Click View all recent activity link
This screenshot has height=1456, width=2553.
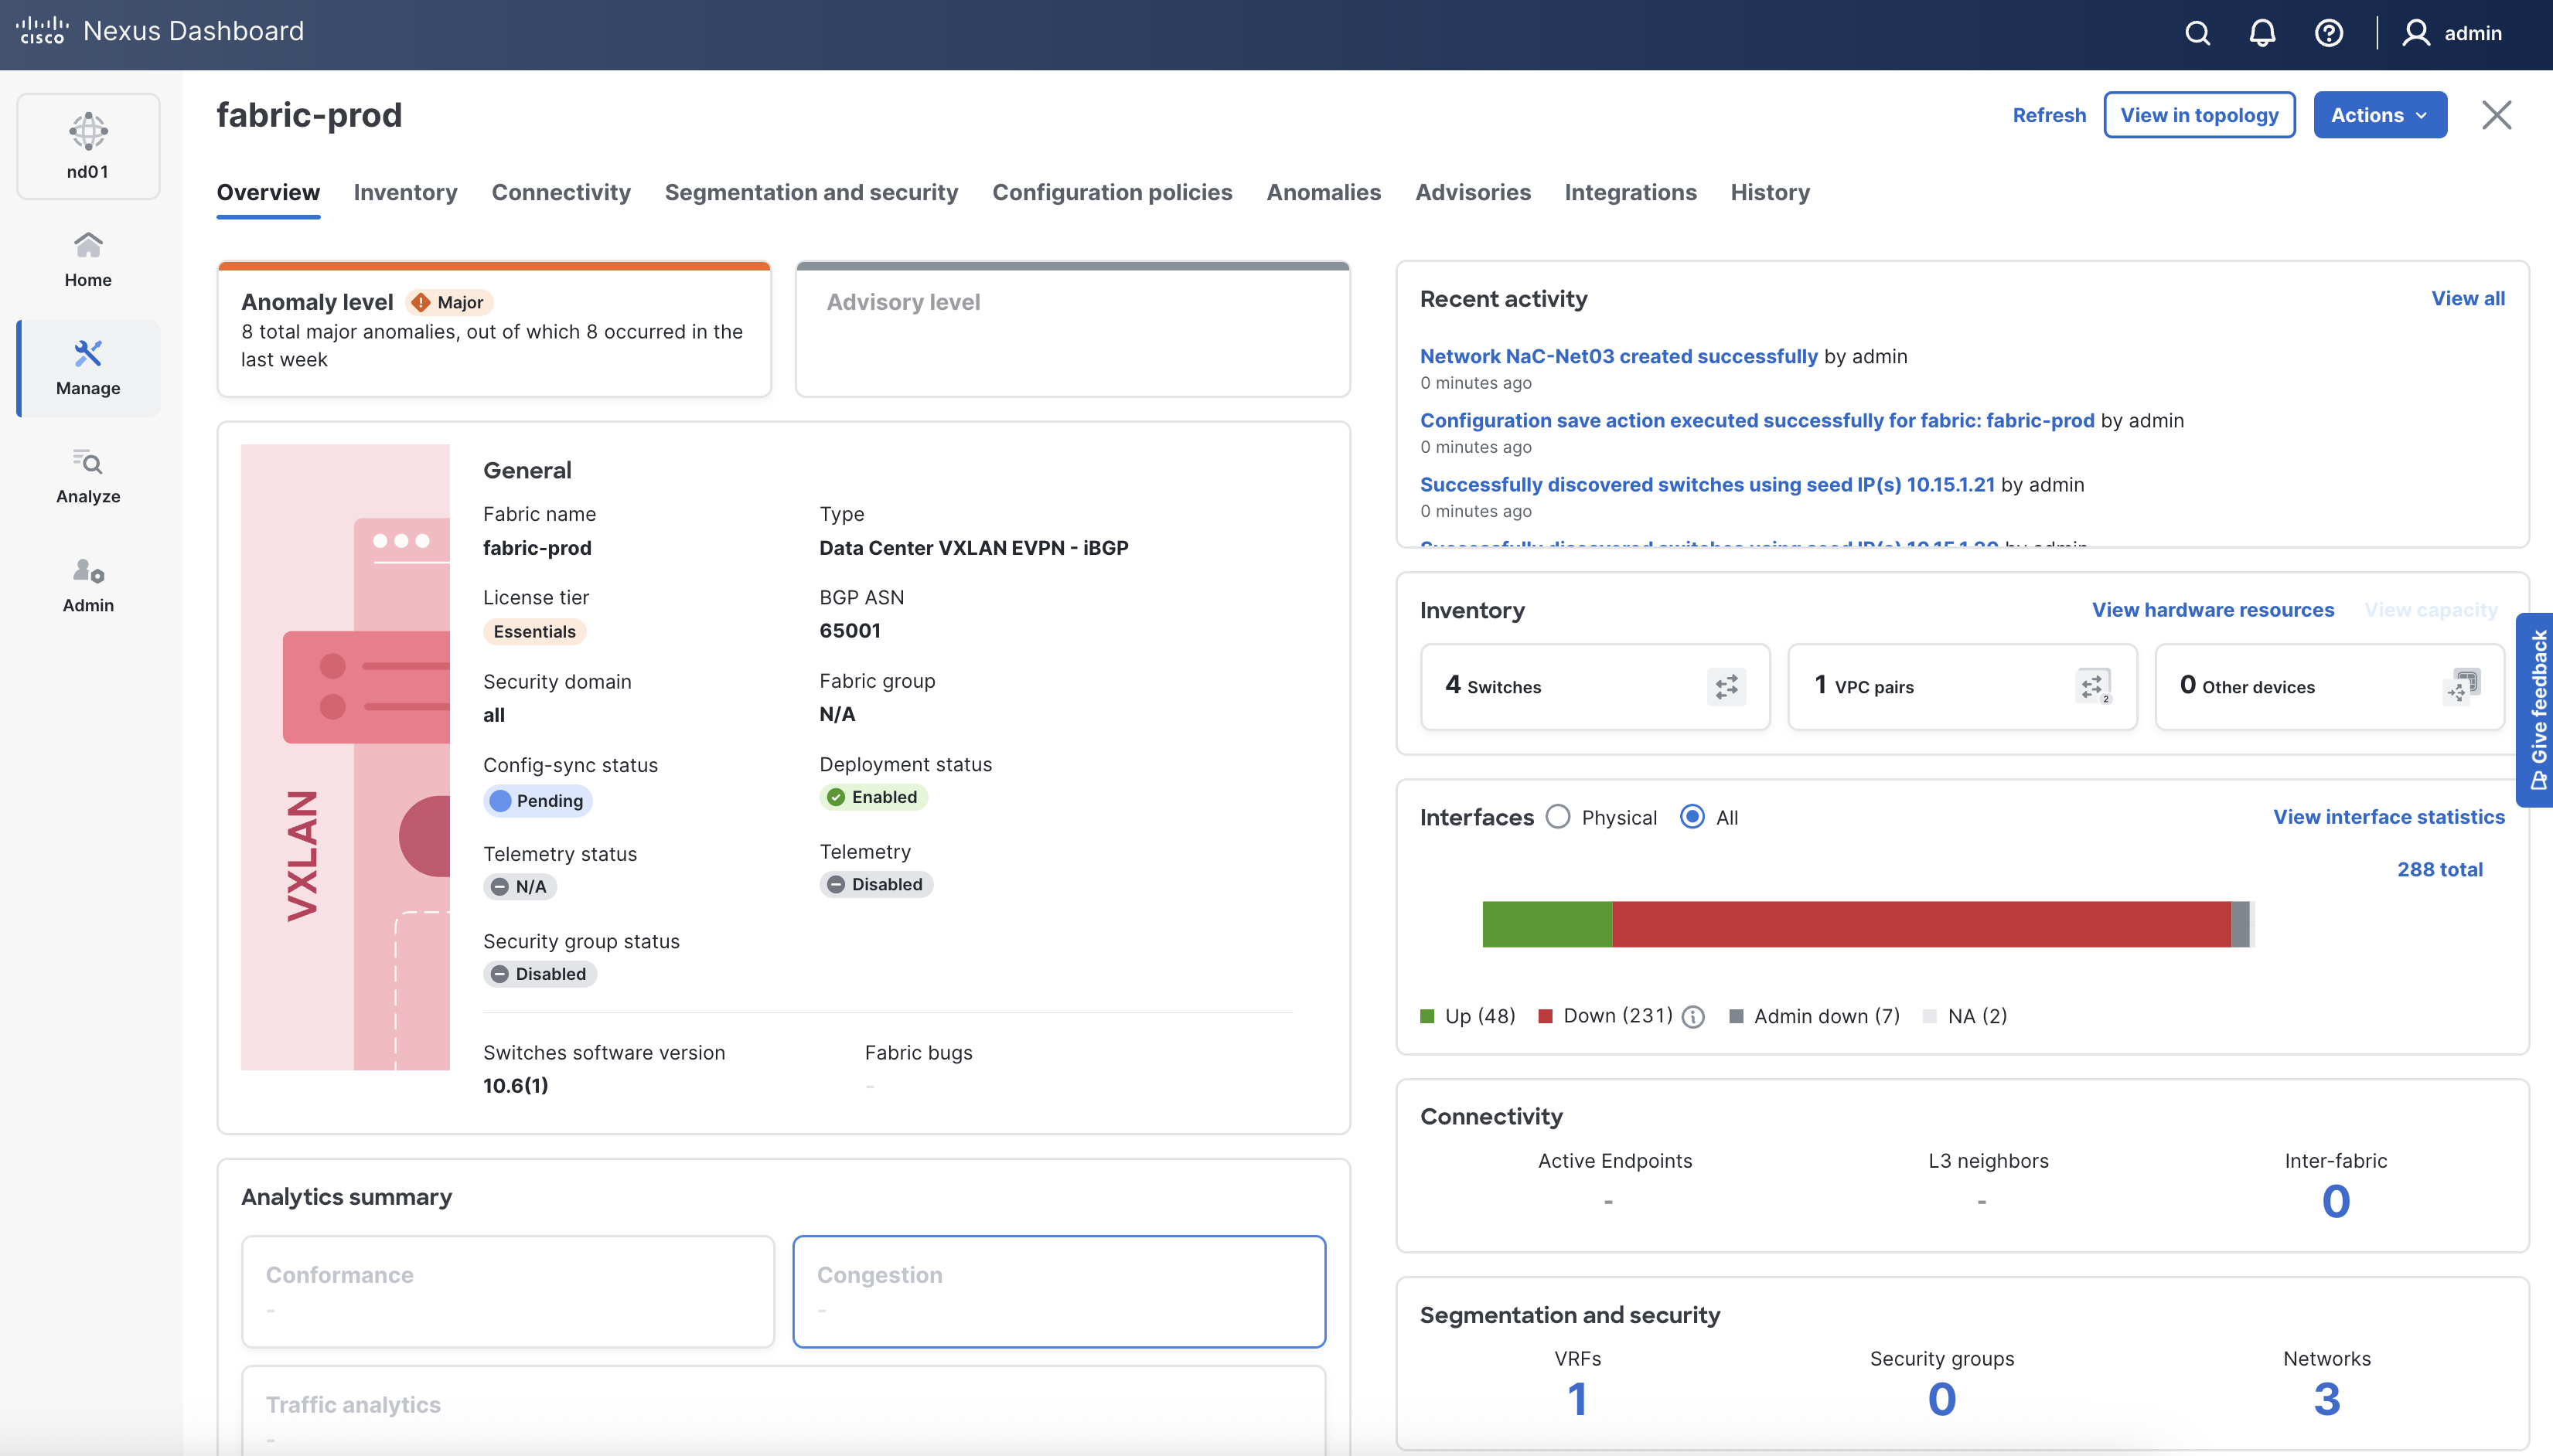click(2467, 298)
